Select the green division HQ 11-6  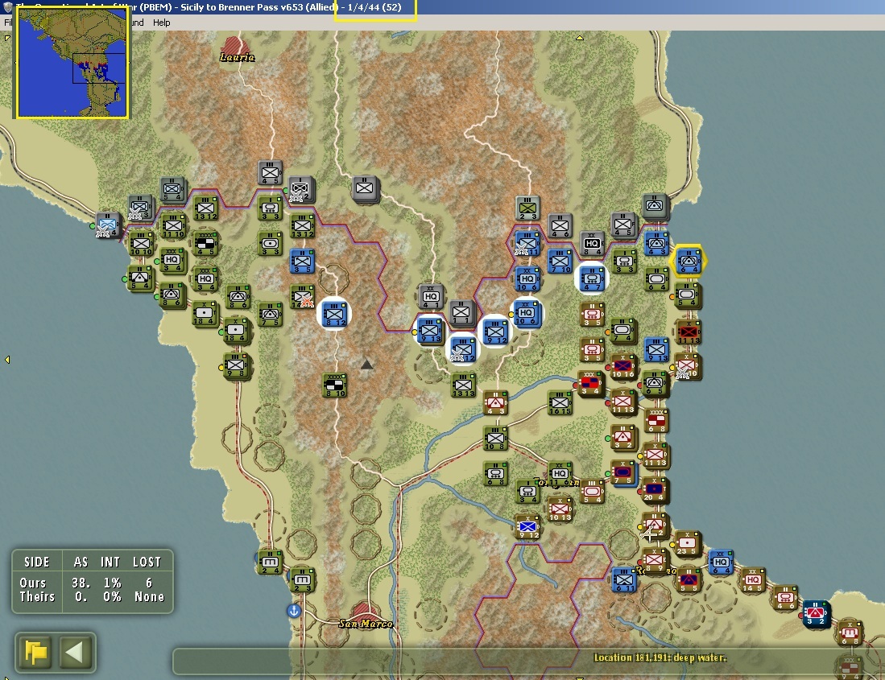(x=560, y=474)
